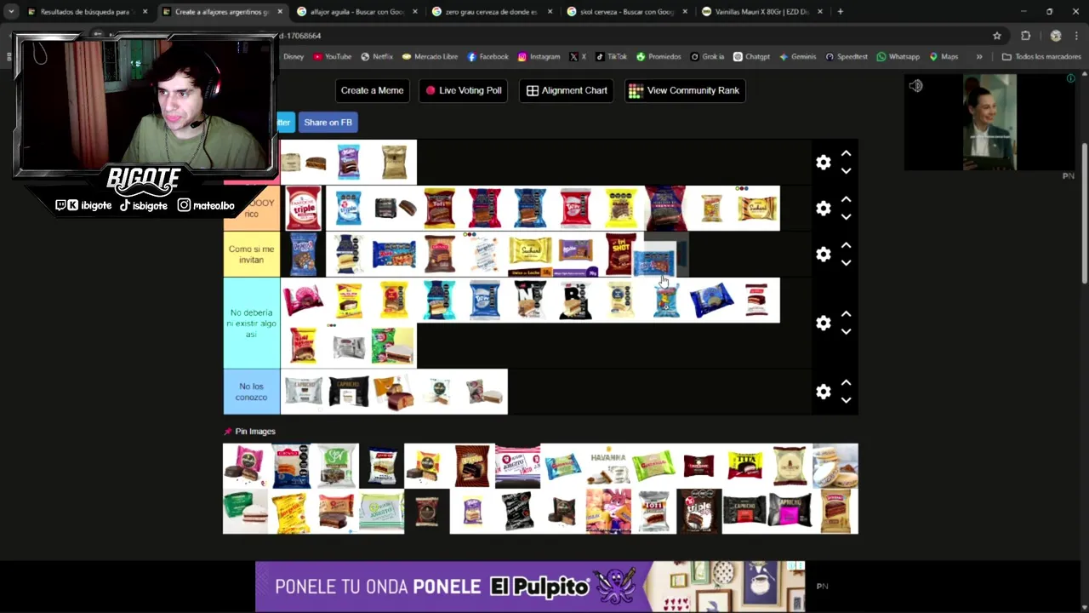
Task: Open the TikTok bookmark
Action: point(611,57)
